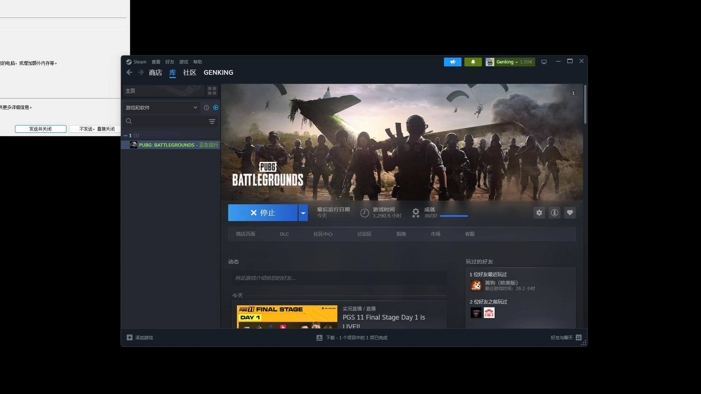Click 发送并关闭 in the crash dialog
Image resolution: width=701 pixels, height=394 pixels.
pyautogui.click(x=41, y=129)
